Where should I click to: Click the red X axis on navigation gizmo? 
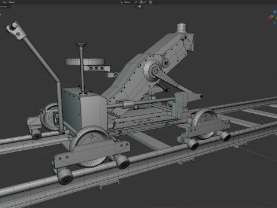[270, 18]
